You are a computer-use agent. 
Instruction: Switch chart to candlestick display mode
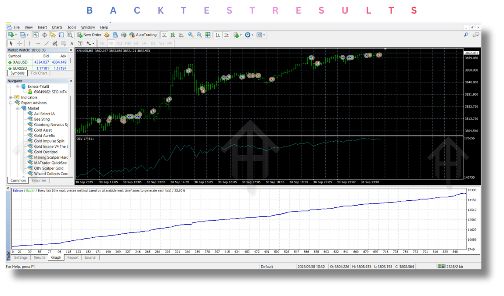tap(173, 35)
